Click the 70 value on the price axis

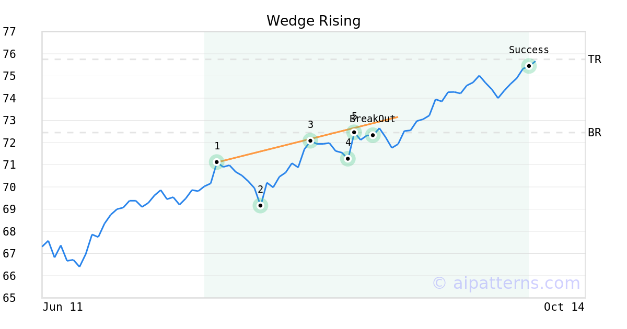(9, 187)
